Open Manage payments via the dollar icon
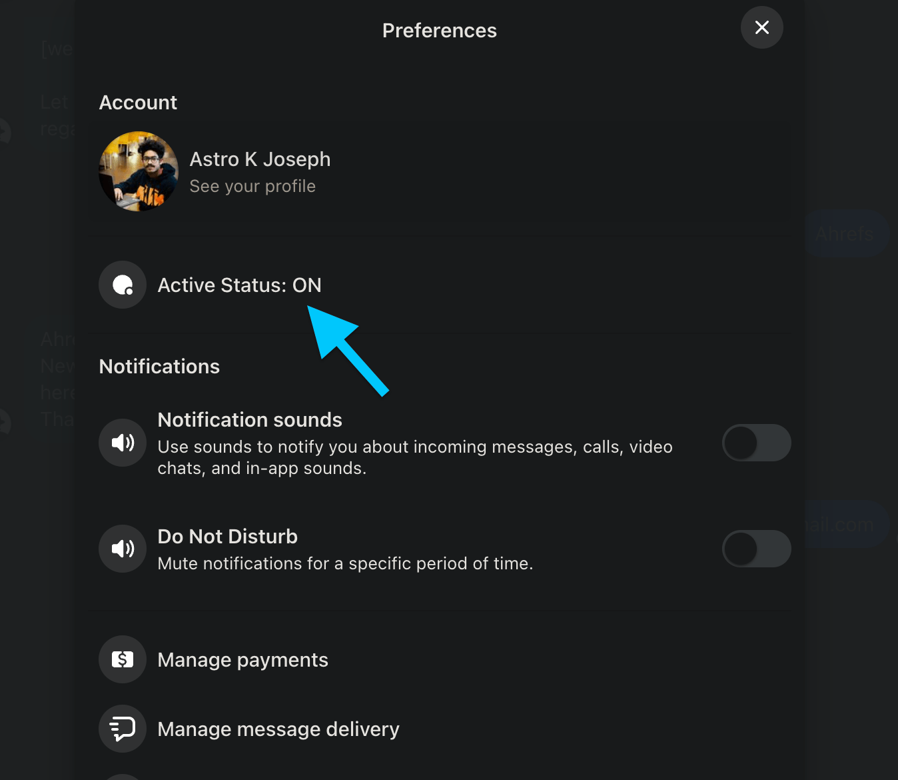Screen dimensions: 898x780 point(123,659)
